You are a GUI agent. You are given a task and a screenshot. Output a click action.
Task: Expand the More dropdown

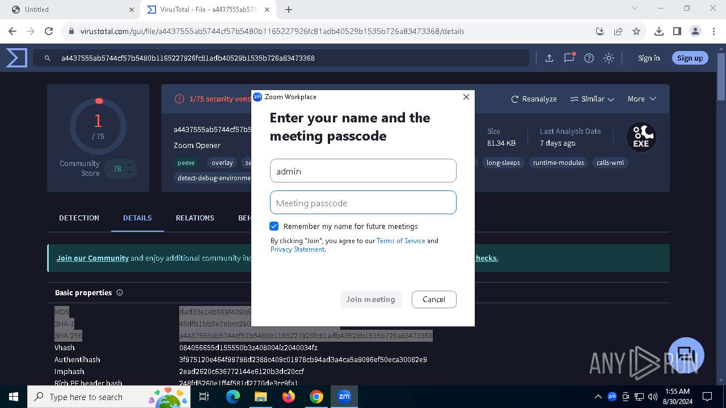pos(641,99)
